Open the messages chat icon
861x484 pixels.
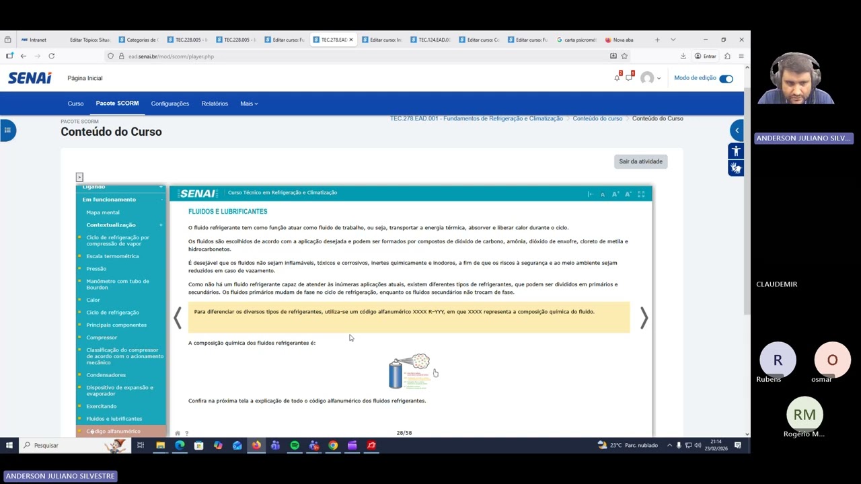click(630, 78)
